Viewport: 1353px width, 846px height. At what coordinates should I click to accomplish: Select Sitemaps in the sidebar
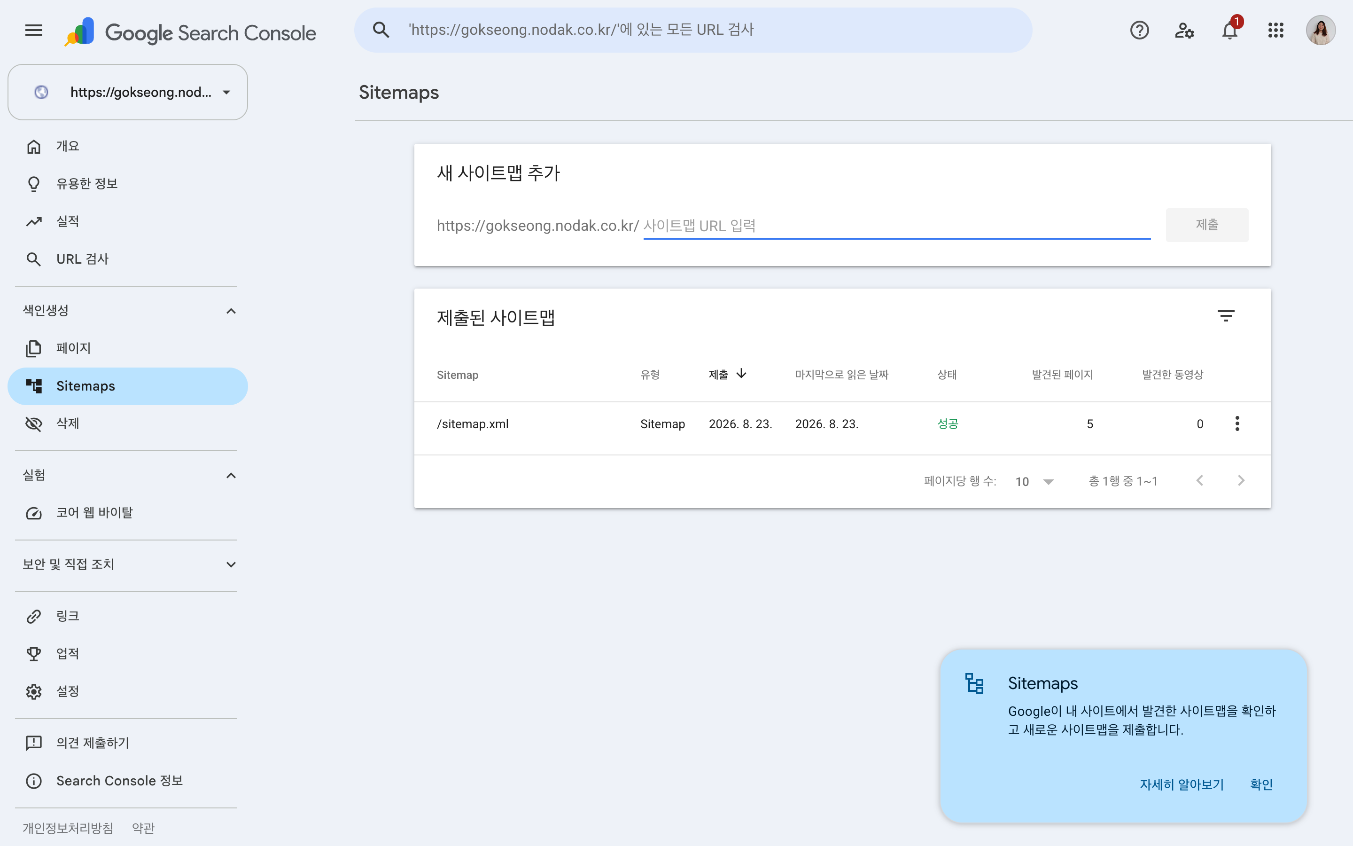127,386
